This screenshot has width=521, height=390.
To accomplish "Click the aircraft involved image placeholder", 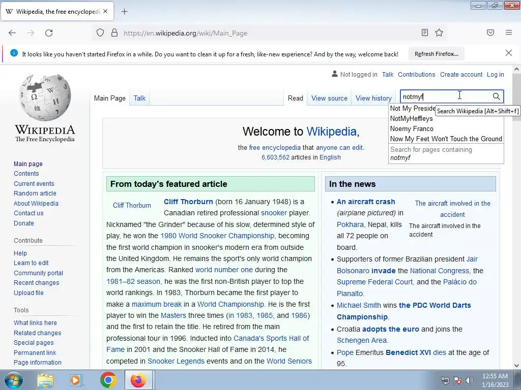I will pyautogui.click(x=452, y=209).
